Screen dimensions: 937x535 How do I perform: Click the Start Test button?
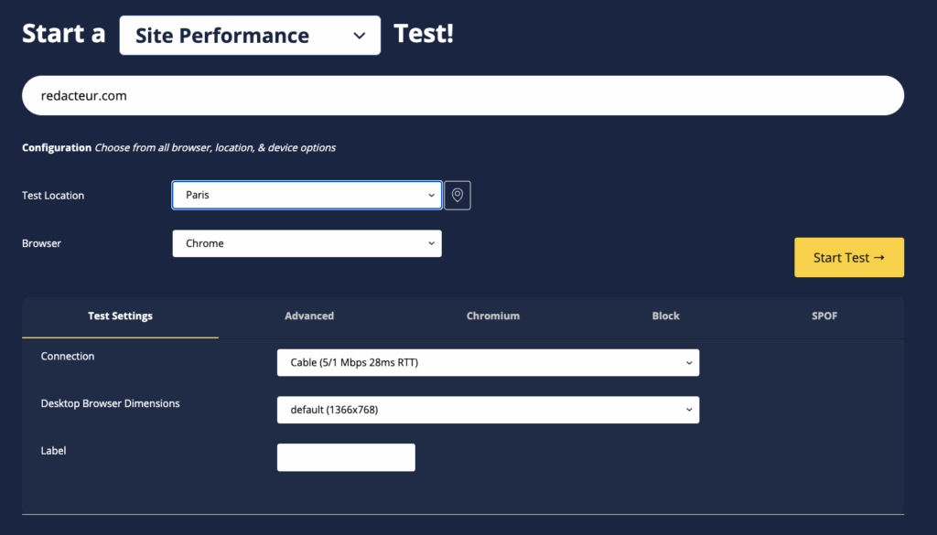tap(848, 257)
